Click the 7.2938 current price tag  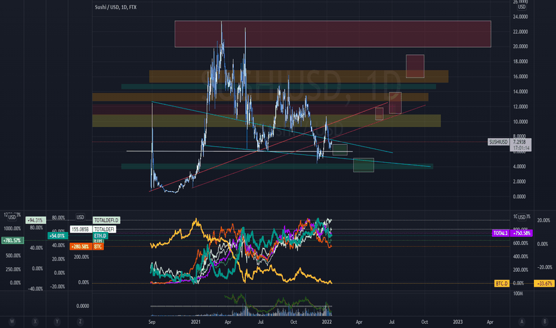tap(520, 142)
